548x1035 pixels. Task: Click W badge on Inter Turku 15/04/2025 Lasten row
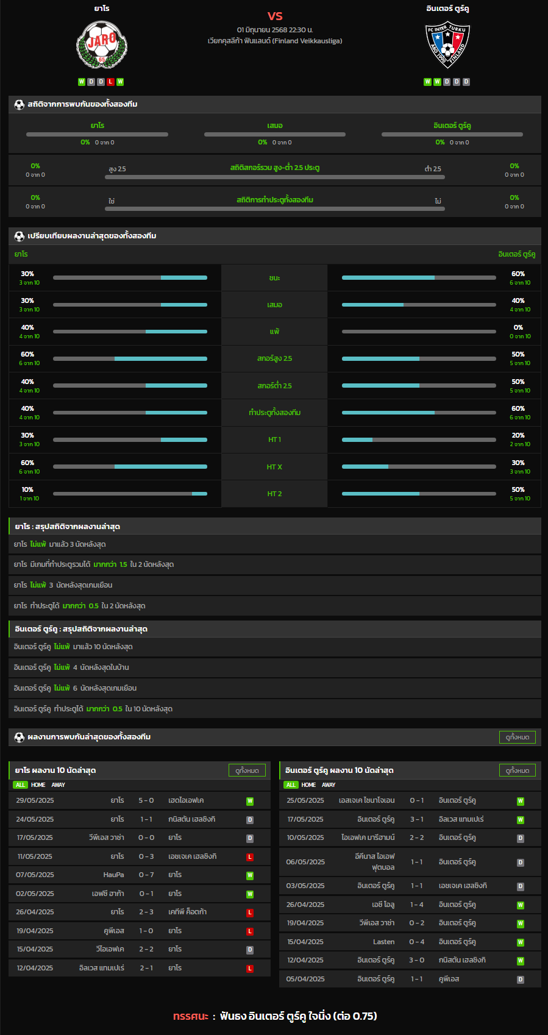(521, 942)
